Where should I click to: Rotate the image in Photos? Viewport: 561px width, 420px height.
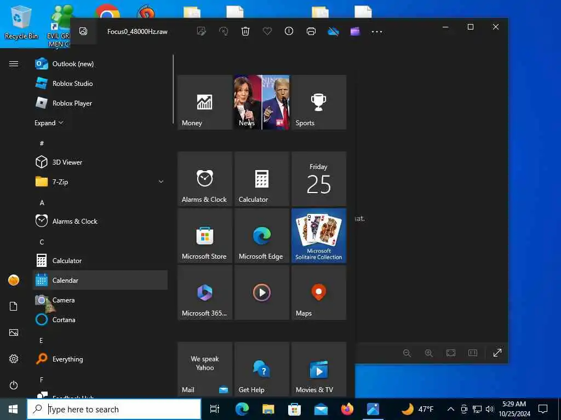224,31
